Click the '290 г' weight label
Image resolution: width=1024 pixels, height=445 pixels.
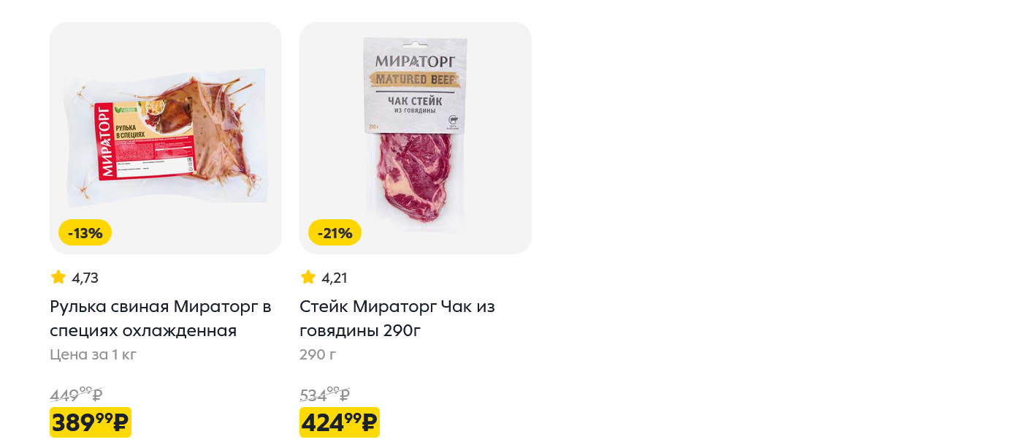click(x=318, y=355)
